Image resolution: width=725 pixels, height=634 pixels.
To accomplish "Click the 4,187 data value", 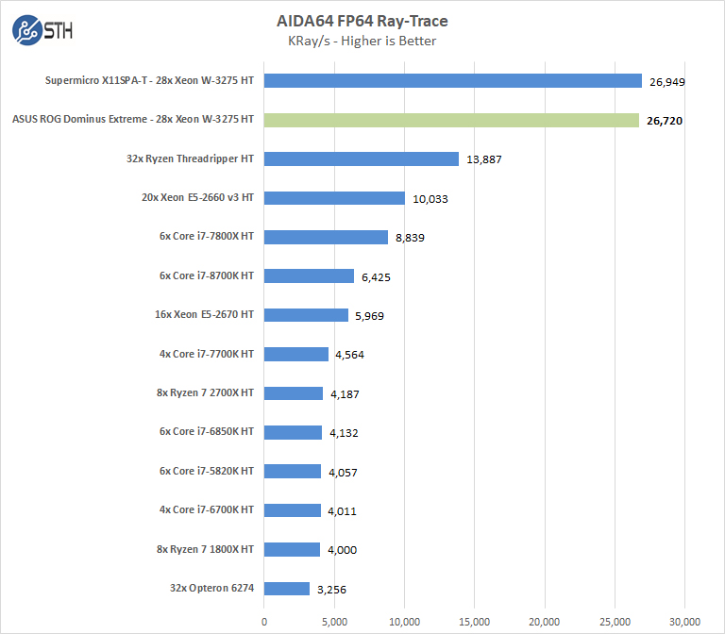I will pyautogui.click(x=345, y=394).
